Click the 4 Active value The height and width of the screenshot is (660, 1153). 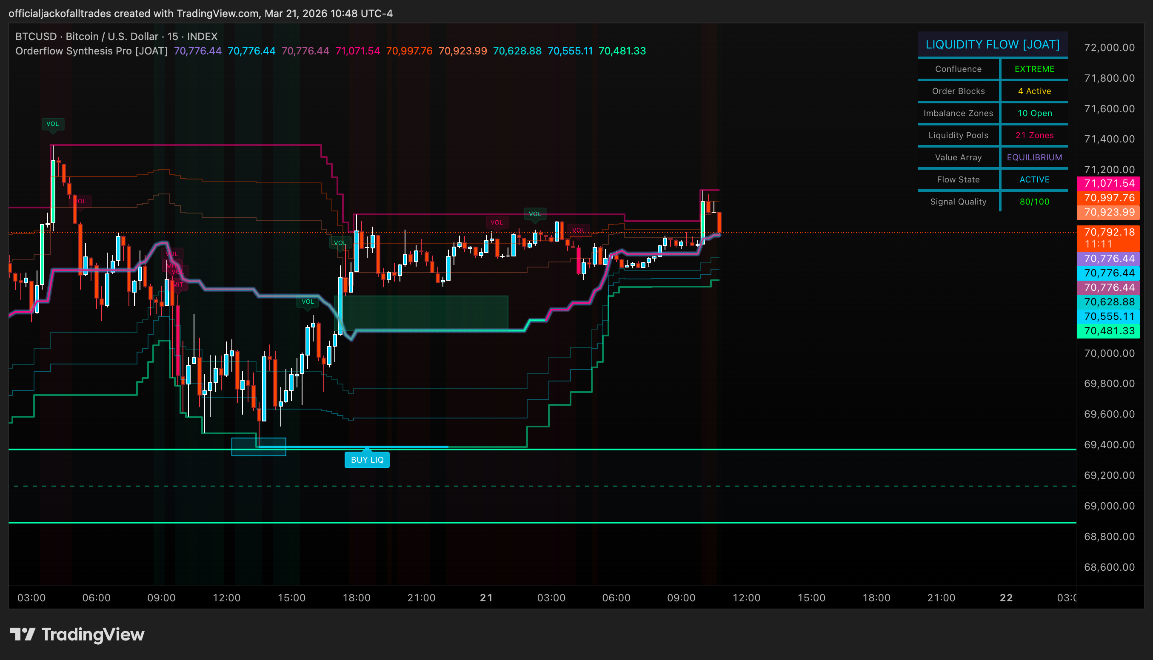(x=1034, y=91)
